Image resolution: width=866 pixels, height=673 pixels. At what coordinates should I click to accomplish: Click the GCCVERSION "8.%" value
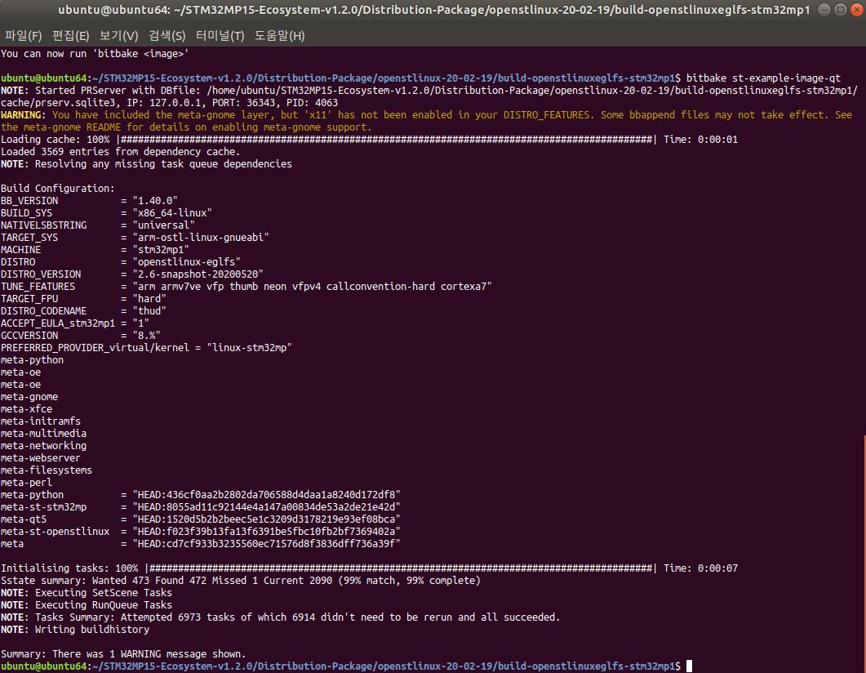(x=146, y=336)
